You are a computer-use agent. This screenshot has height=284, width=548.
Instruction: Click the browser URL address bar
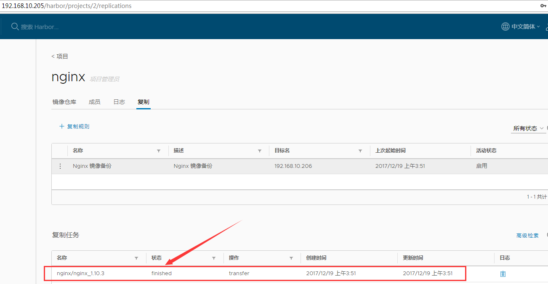coord(269,6)
